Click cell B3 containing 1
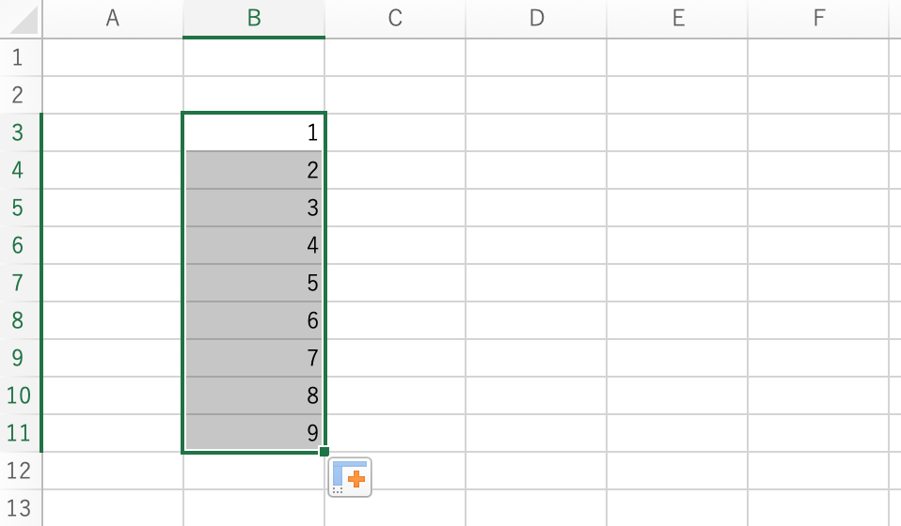This screenshot has height=526, width=901. coord(254,132)
